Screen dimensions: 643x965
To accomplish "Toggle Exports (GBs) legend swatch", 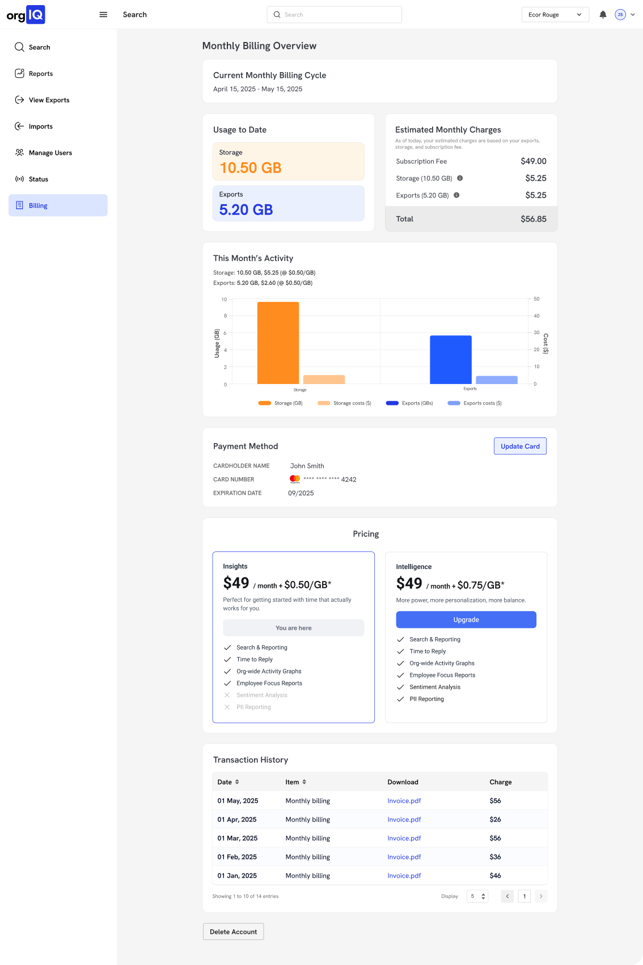I will pyautogui.click(x=392, y=403).
